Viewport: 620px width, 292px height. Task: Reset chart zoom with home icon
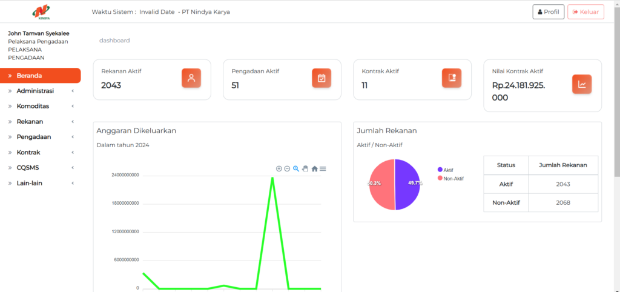pyautogui.click(x=314, y=168)
